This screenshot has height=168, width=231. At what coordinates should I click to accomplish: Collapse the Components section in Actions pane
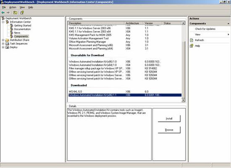(228, 24)
